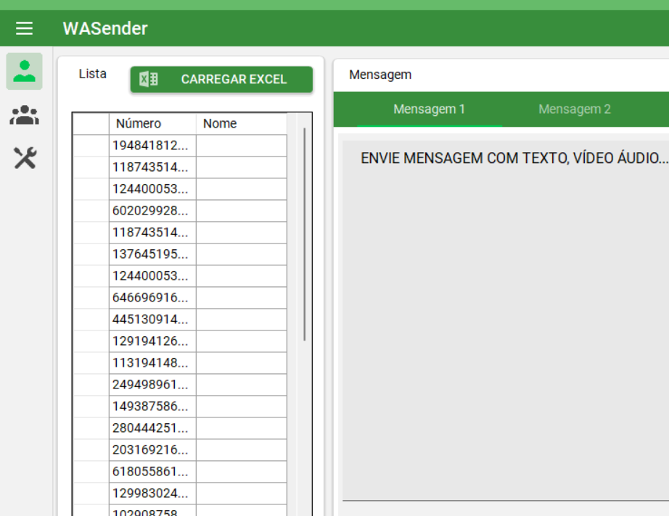Select the number cell starting with 646696916
The width and height of the screenshot is (669, 516).
(x=152, y=298)
